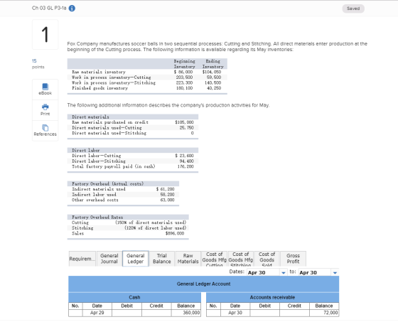Open the Cost of Goods Mfg Cutting tab

pos(214,259)
